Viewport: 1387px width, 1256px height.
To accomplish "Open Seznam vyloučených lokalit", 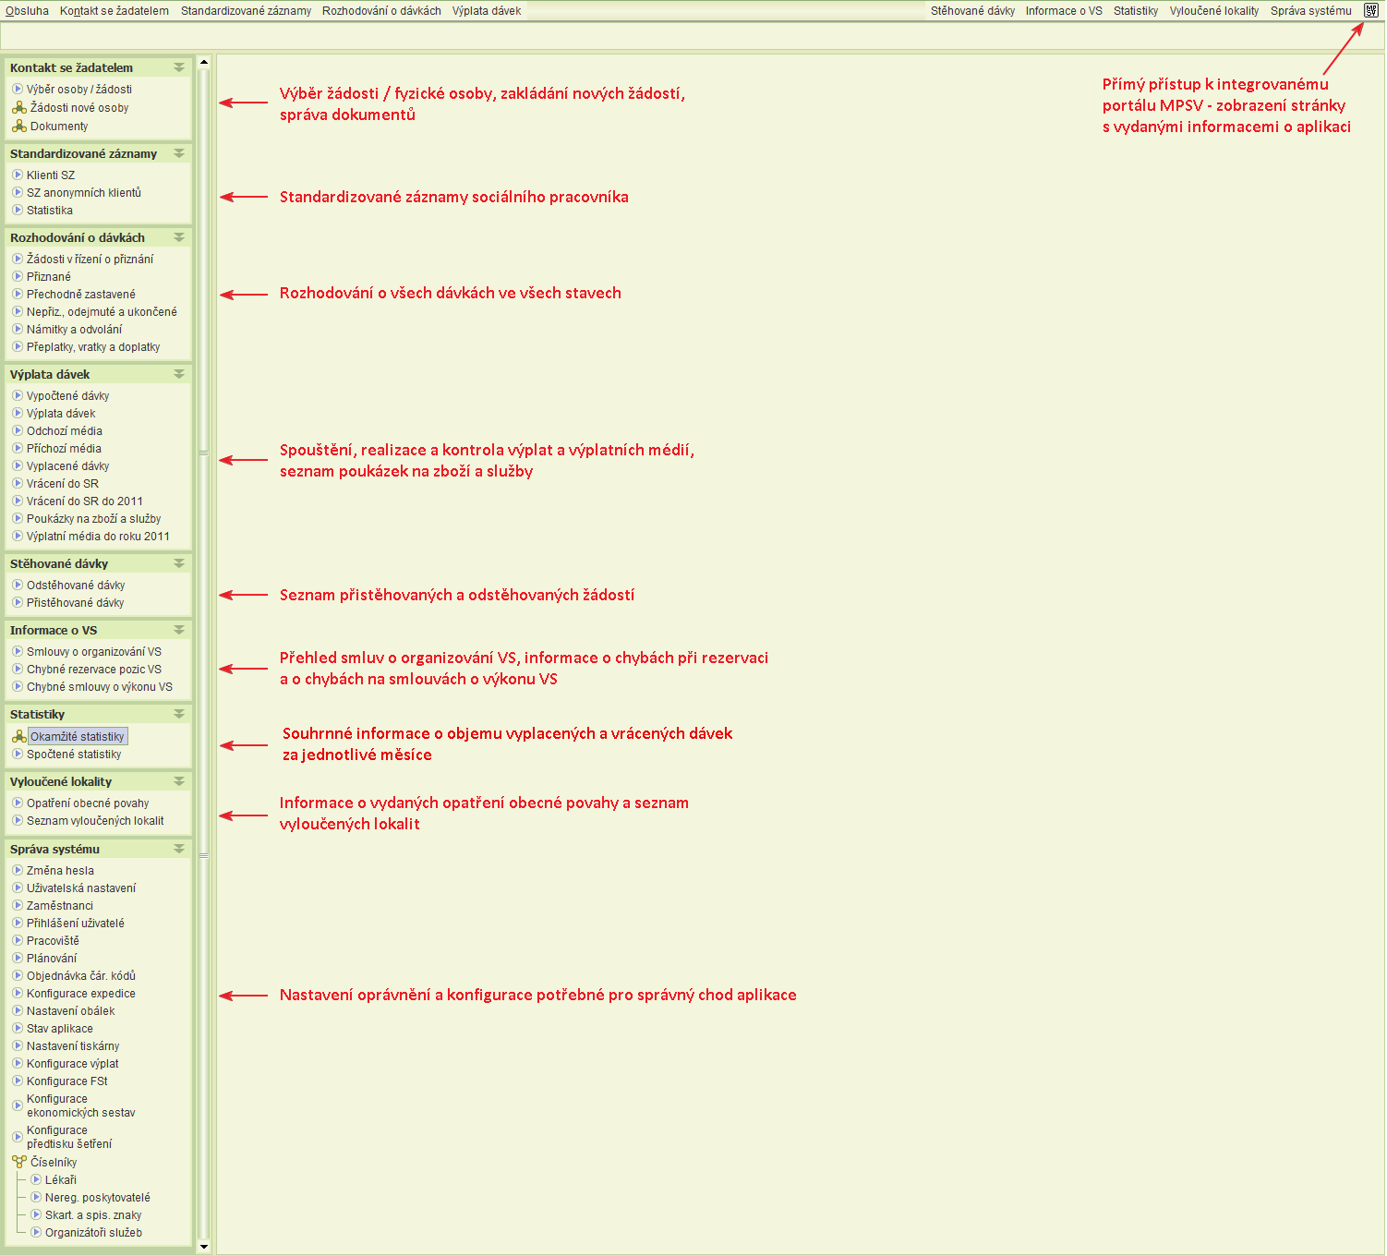I will (x=95, y=821).
